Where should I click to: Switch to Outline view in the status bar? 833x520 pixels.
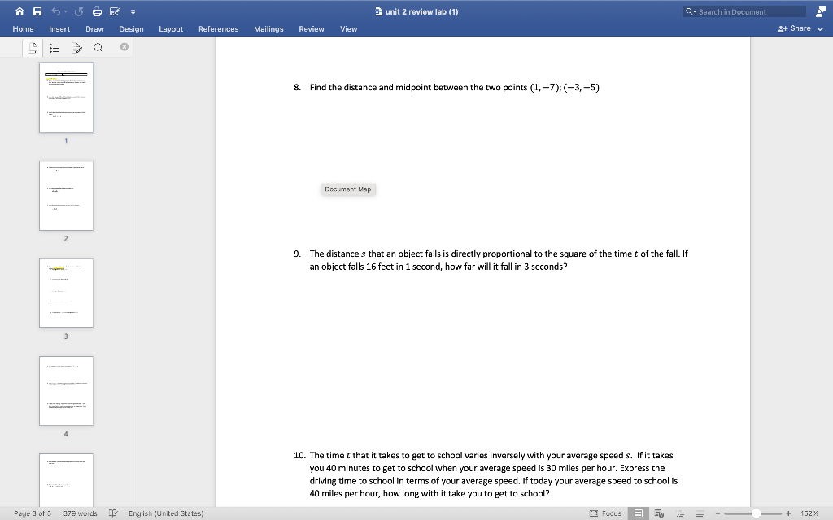(681, 513)
